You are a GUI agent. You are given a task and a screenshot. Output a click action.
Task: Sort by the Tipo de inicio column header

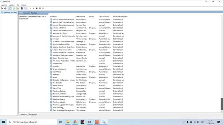(x=104, y=17)
